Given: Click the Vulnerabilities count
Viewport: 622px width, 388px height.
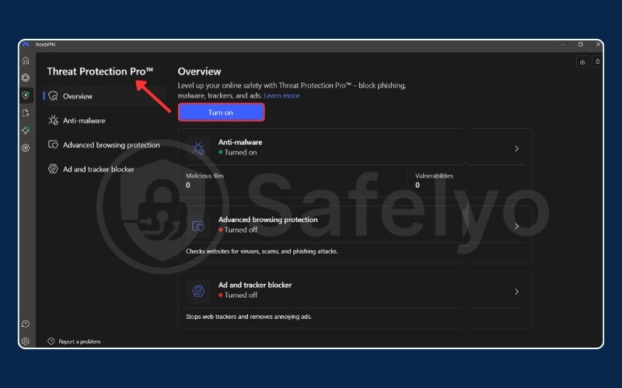Looking at the screenshot, I should (418, 185).
